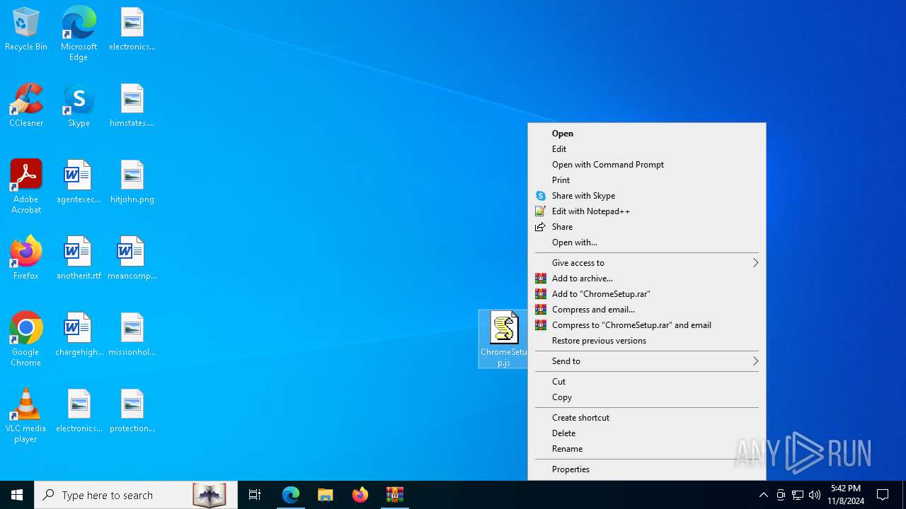The width and height of the screenshot is (906, 509).
Task: Open WinRAR from the taskbar
Action: tap(395, 495)
